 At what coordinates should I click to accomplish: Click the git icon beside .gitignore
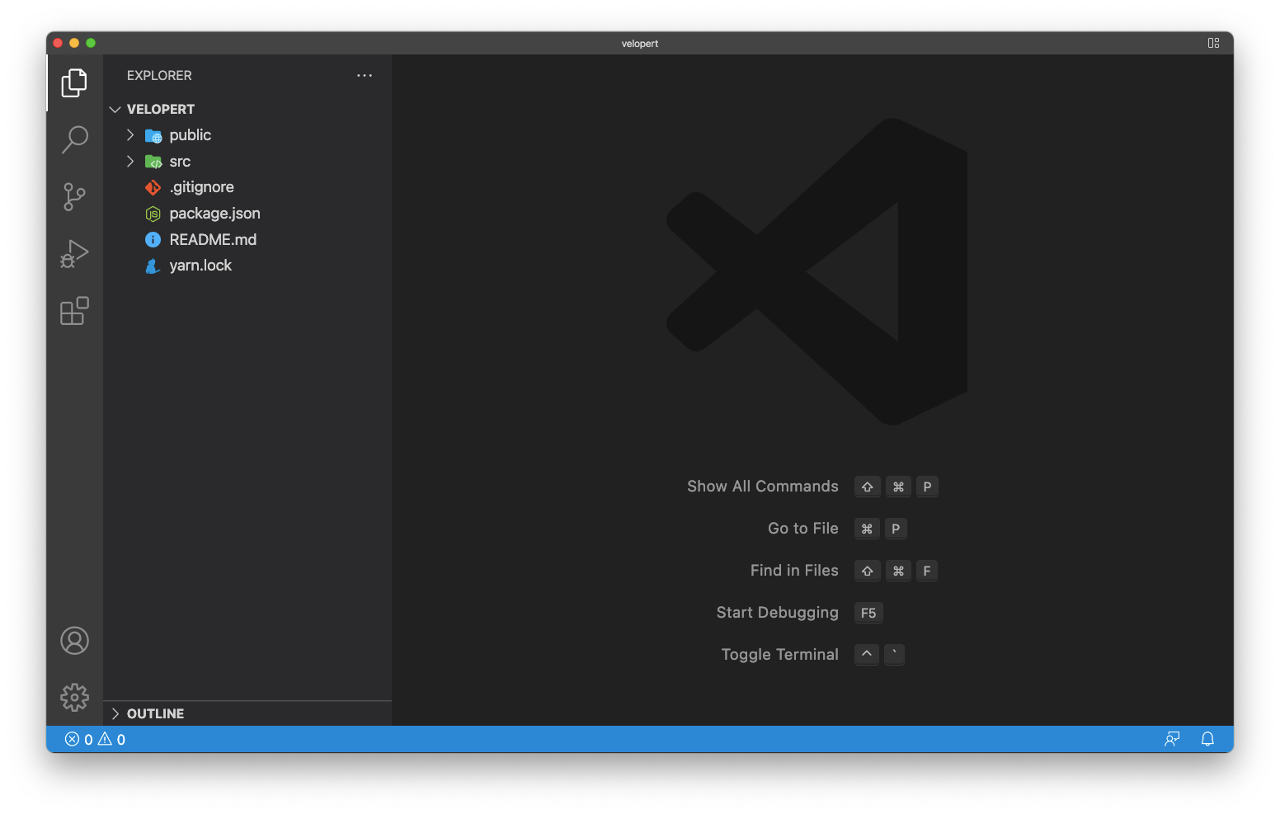click(153, 188)
